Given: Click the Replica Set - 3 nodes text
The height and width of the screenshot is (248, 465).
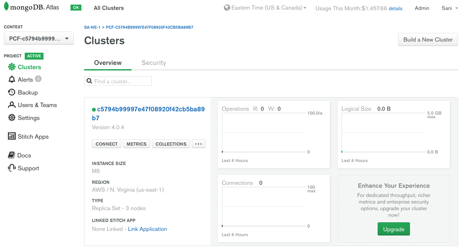Looking at the screenshot, I should (119, 208).
